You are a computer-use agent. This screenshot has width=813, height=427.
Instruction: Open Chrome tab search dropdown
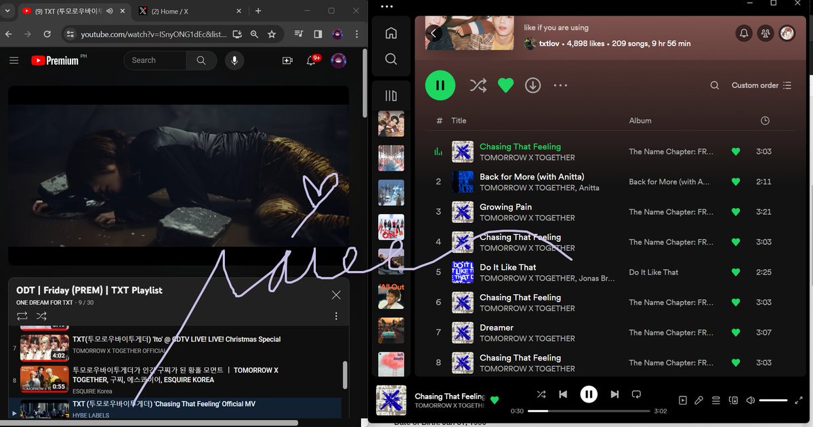click(8, 11)
